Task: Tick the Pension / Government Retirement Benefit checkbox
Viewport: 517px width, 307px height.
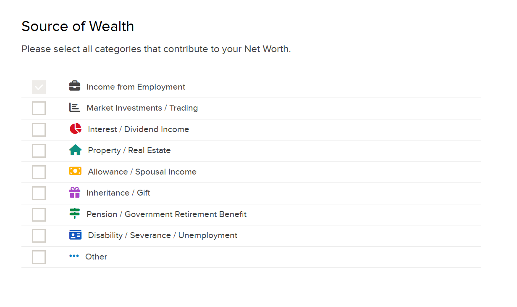Action: [39, 214]
